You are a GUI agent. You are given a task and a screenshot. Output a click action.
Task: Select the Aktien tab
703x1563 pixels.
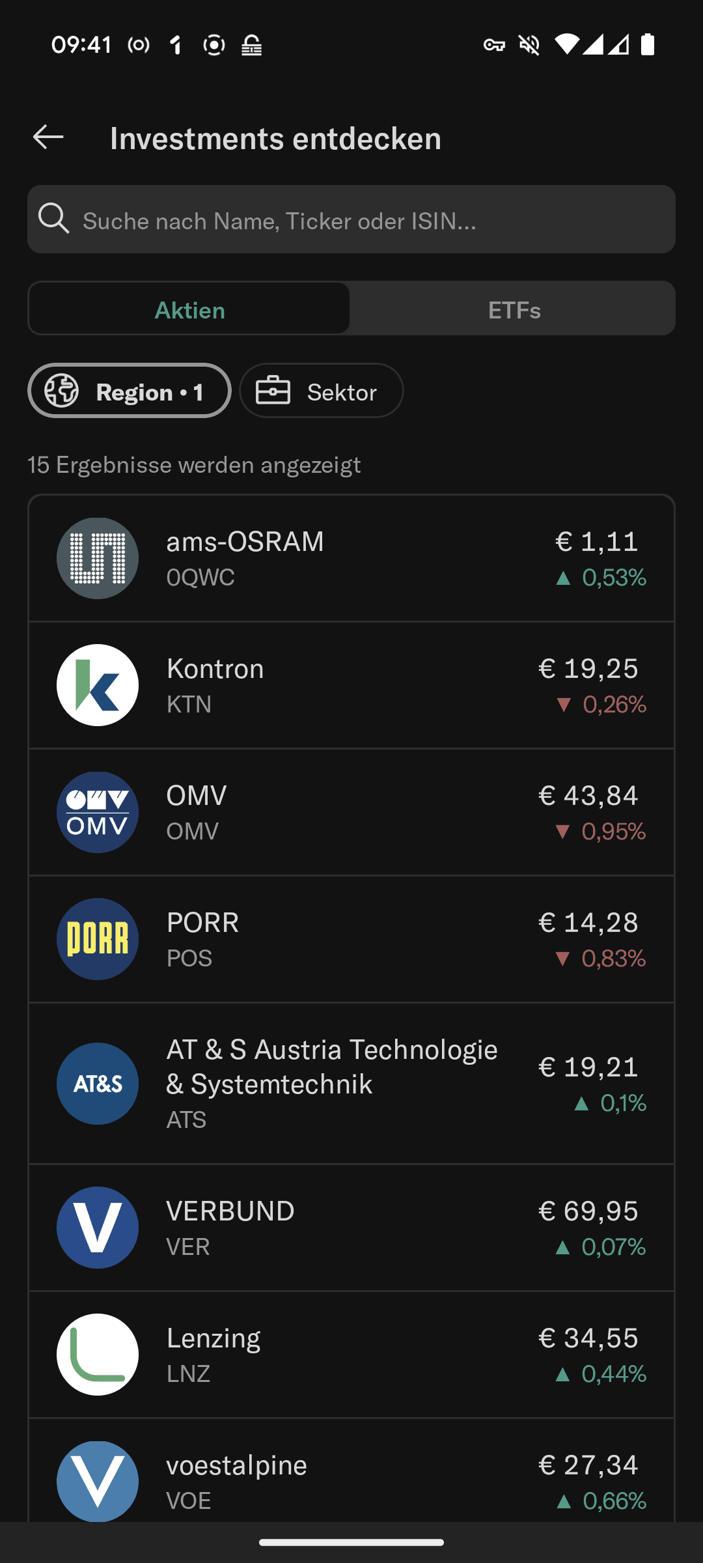click(x=189, y=309)
